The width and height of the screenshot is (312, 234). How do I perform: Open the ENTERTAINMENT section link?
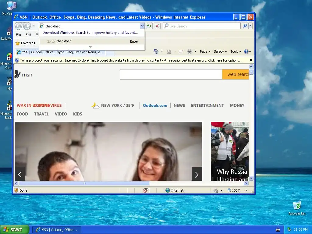[207, 105]
